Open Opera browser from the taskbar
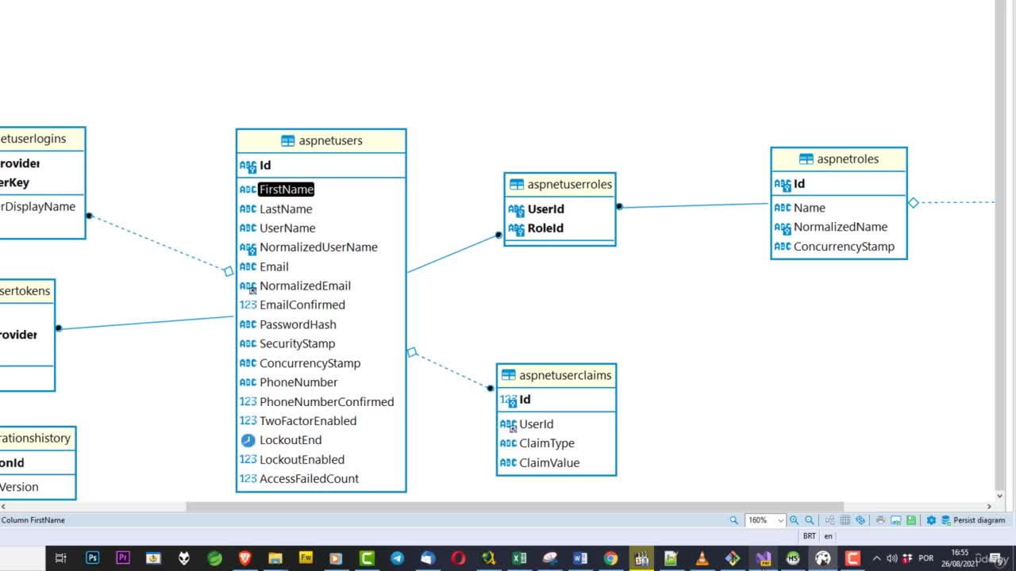The width and height of the screenshot is (1016, 571). point(458,558)
